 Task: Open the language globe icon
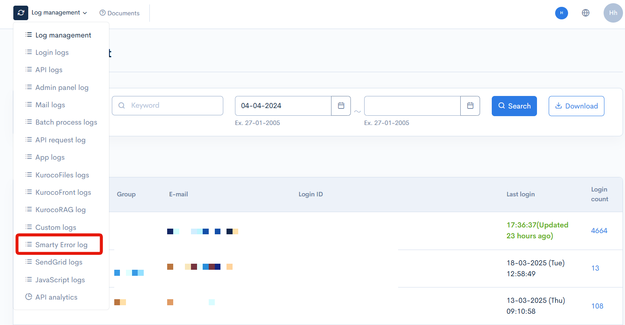(585, 12)
